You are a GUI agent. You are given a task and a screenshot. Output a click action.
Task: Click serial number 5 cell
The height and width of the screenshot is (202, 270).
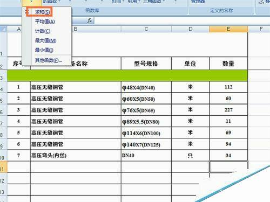coord(18,133)
